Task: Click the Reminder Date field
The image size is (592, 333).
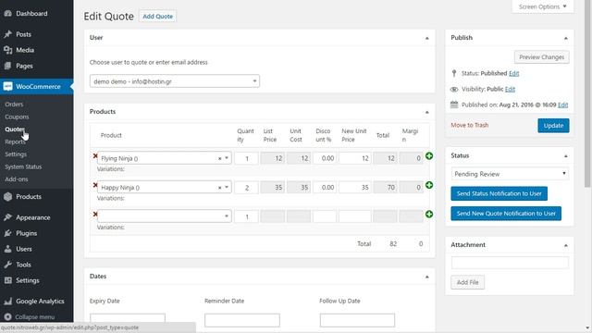Action: (242, 320)
